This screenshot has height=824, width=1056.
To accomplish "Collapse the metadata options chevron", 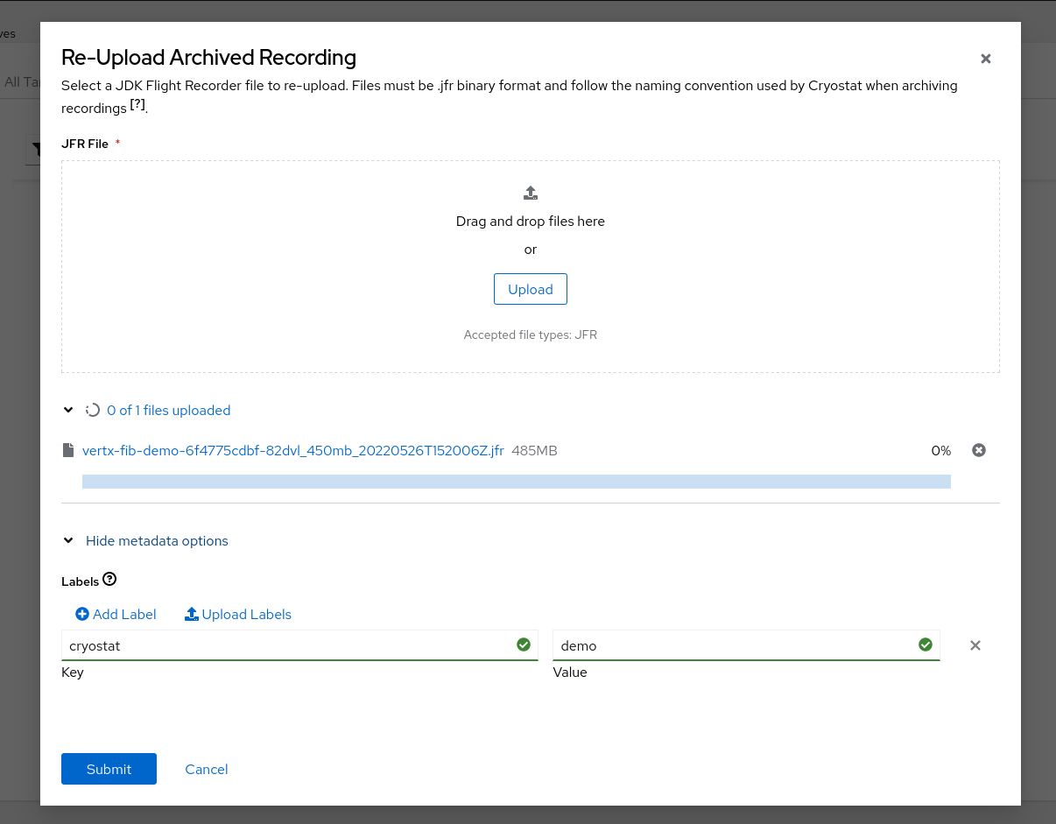I will [x=68, y=541].
